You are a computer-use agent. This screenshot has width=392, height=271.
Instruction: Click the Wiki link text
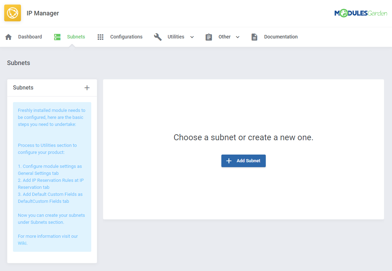click(x=22, y=243)
